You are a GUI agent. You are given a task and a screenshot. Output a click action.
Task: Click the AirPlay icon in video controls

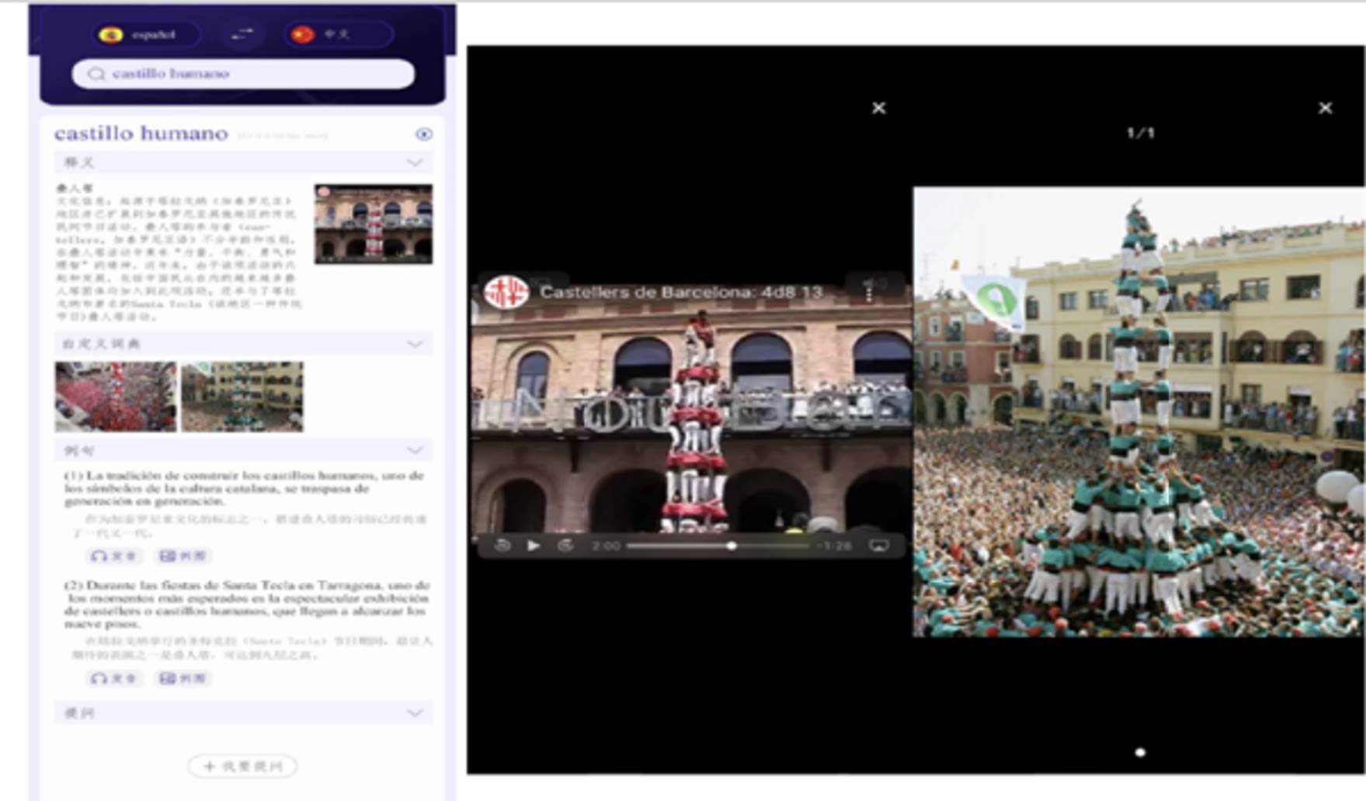point(878,546)
